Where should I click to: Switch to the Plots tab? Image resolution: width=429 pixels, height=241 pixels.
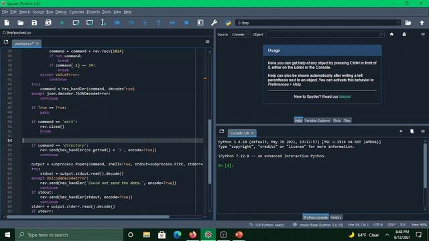(336, 120)
